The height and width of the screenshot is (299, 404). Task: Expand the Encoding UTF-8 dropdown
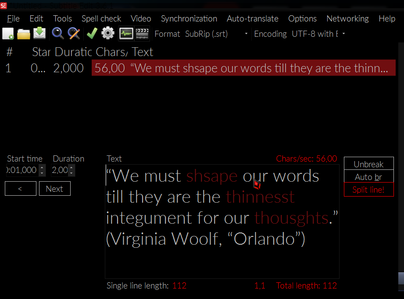[x=343, y=34]
